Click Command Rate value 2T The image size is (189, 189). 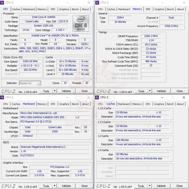[151, 65]
